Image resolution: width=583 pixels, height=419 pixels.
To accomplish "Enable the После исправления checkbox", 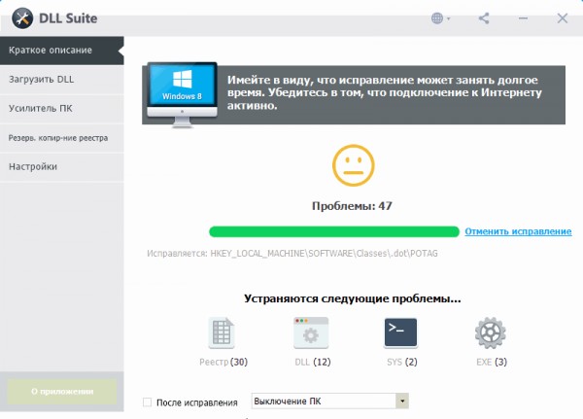I will [148, 402].
